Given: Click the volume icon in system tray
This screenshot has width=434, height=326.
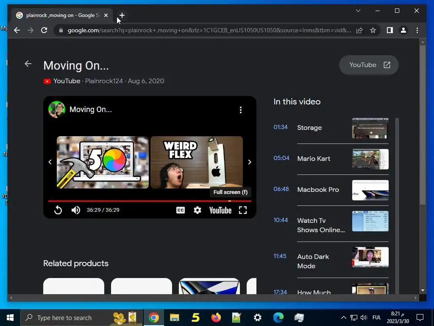Looking at the screenshot, I should (364, 318).
